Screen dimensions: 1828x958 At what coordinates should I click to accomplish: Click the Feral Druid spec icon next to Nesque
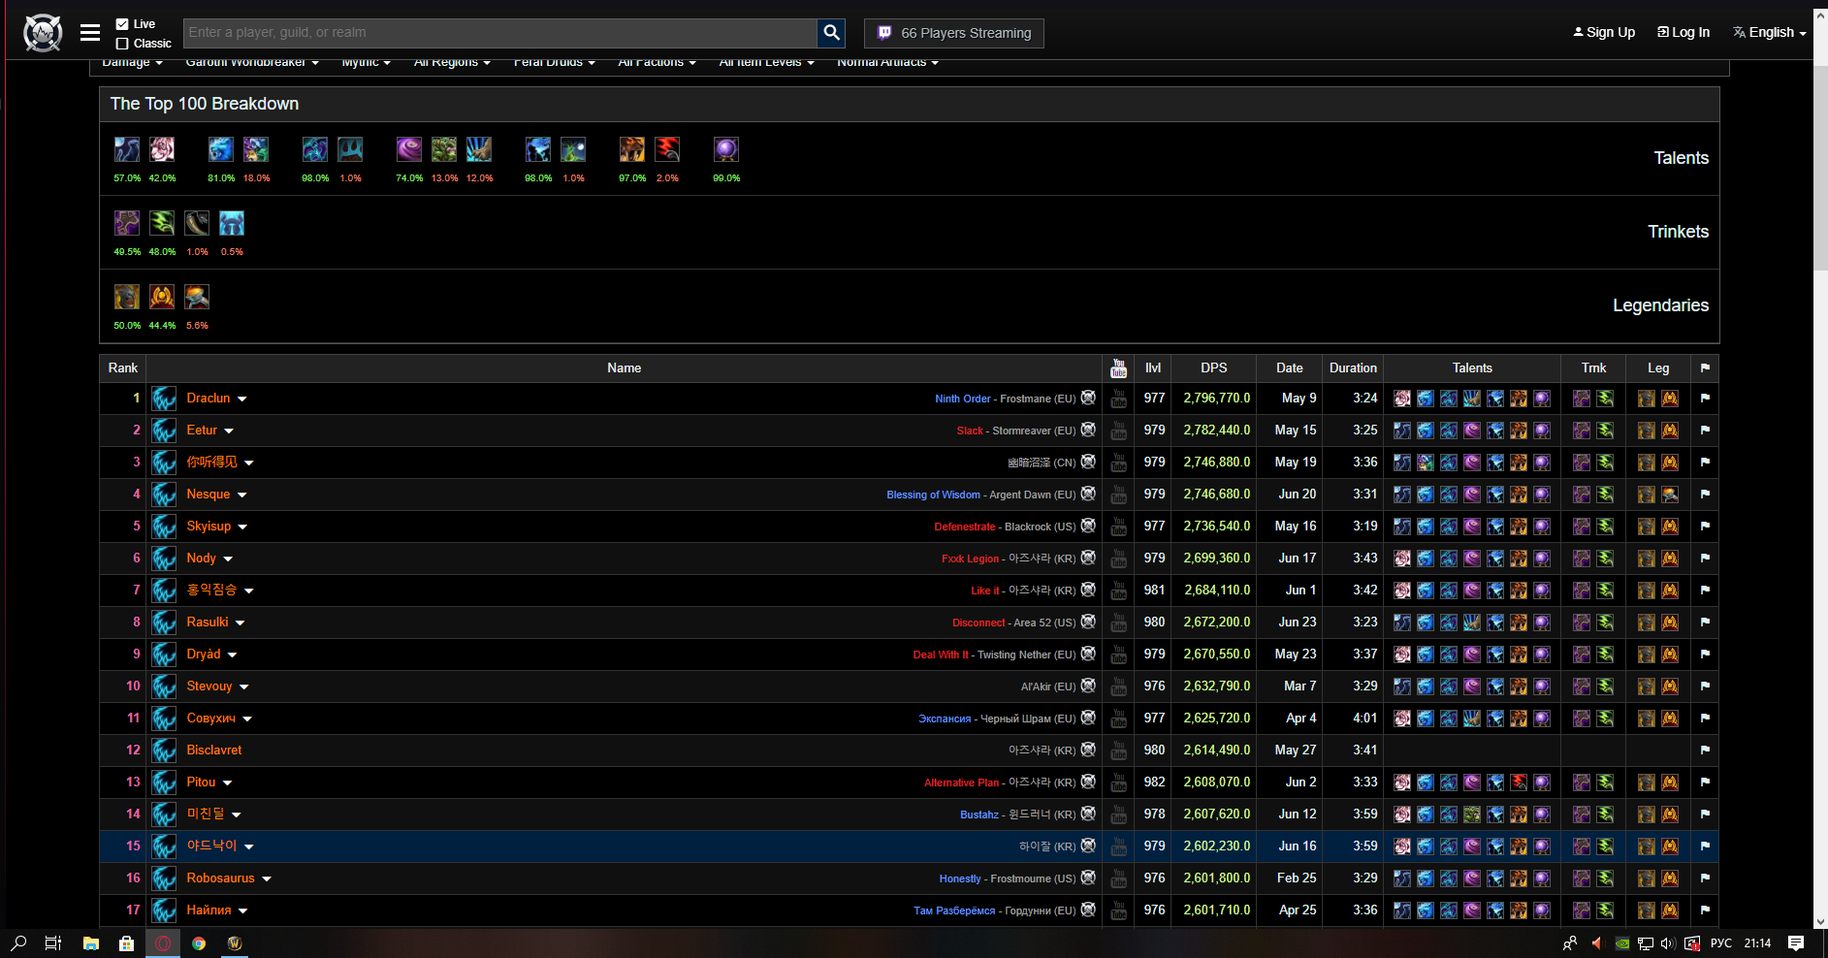(164, 495)
